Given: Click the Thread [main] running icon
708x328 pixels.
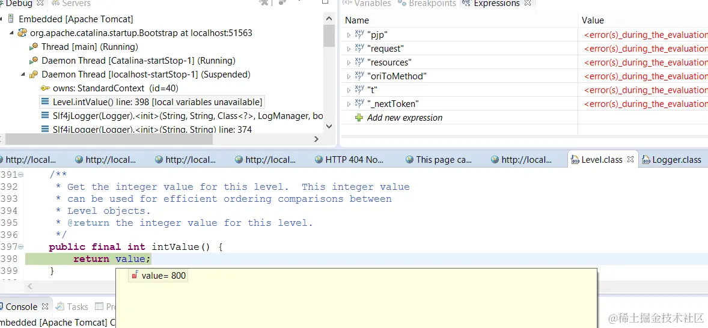Looking at the screenshot, I should click(x=34, y=47).
